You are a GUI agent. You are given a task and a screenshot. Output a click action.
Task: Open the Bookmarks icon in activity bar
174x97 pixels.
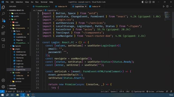coord(3,46)
